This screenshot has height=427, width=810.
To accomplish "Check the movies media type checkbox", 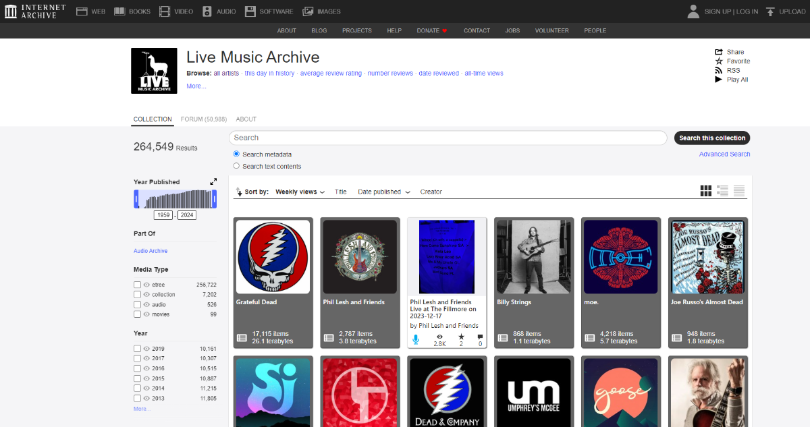I will click(137, 314).
